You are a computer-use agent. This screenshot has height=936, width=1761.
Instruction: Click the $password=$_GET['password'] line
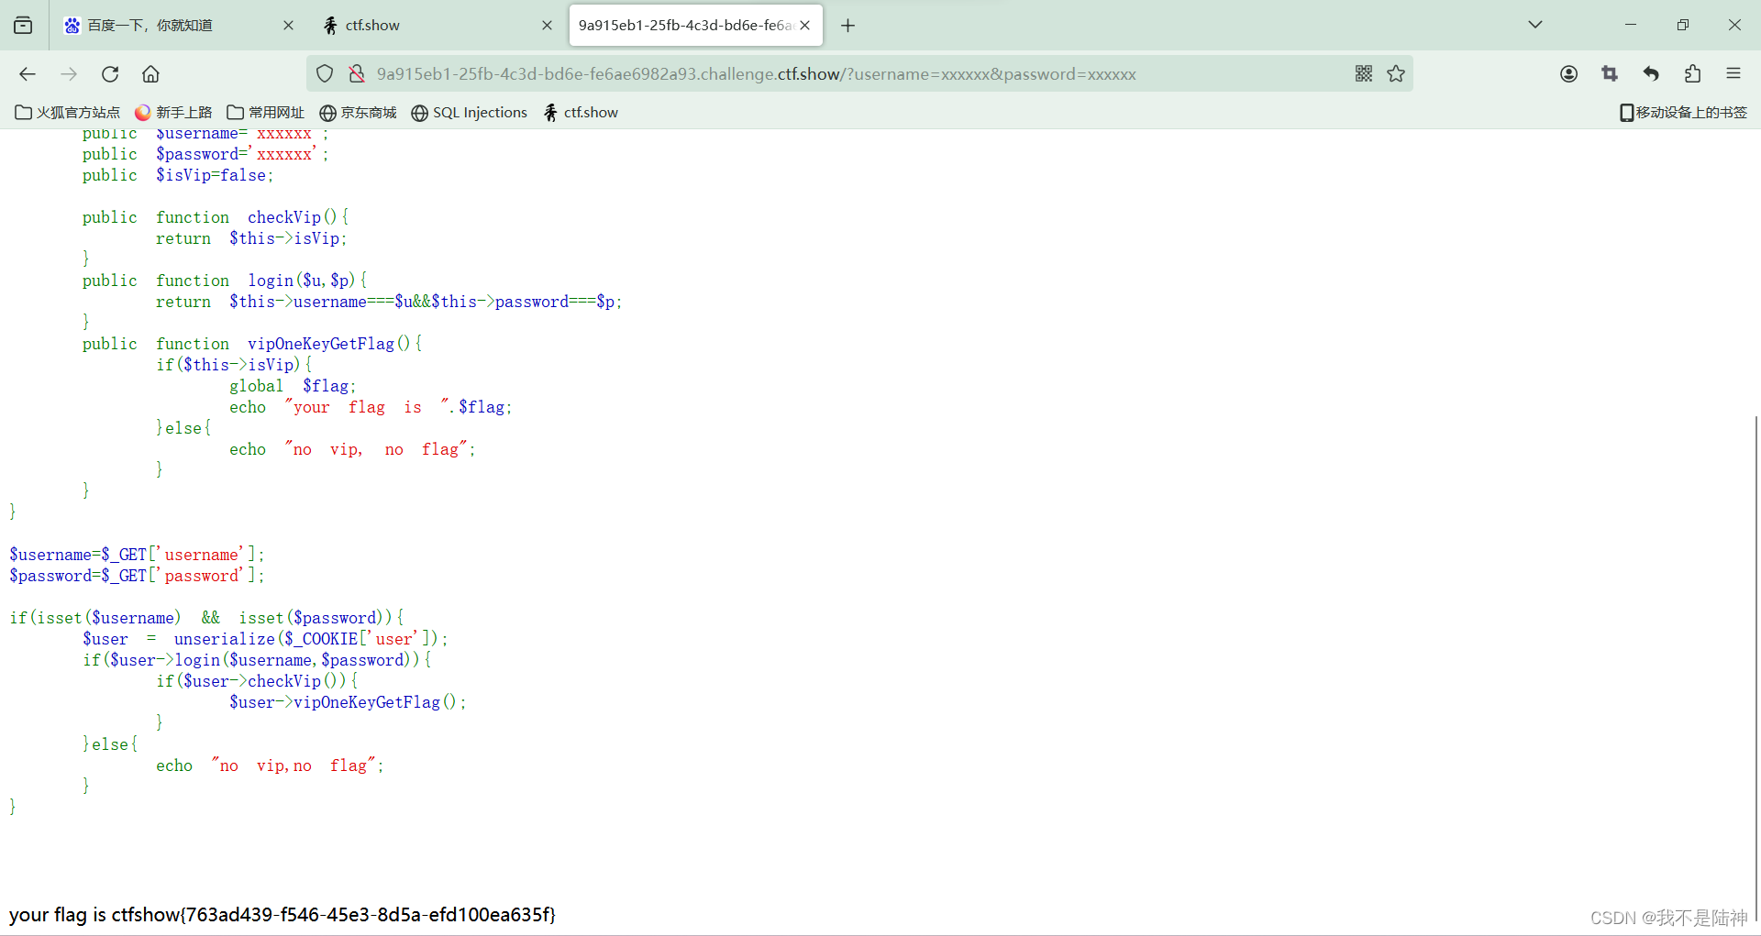pyautogui.click(x=137, y=576)
